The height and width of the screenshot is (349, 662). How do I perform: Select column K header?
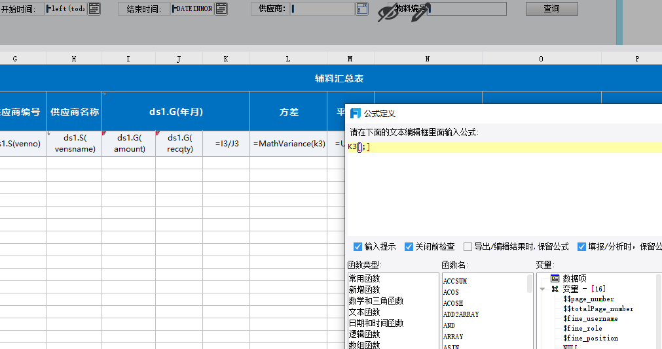tap(226, 59)
